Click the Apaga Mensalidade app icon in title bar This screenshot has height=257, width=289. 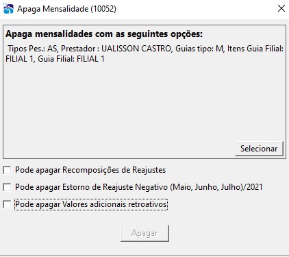tap(8, 8)
